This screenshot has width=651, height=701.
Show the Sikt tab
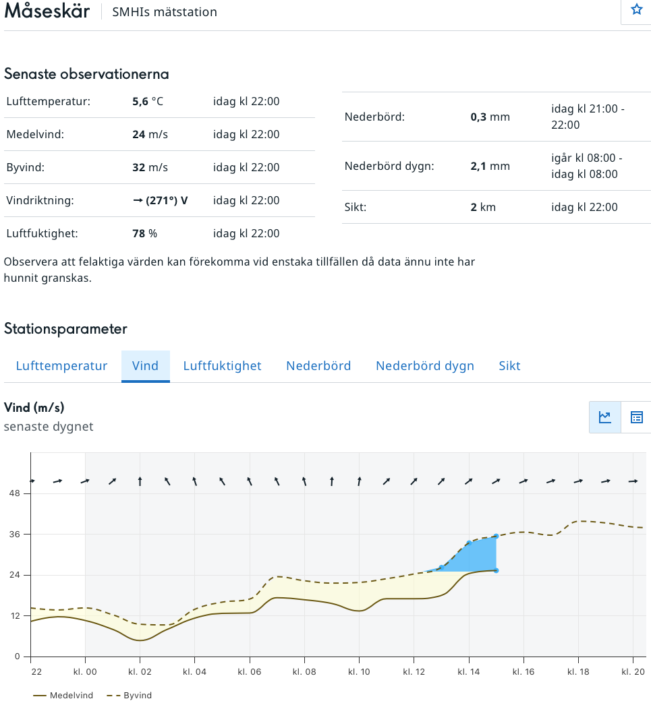(509, 366)
